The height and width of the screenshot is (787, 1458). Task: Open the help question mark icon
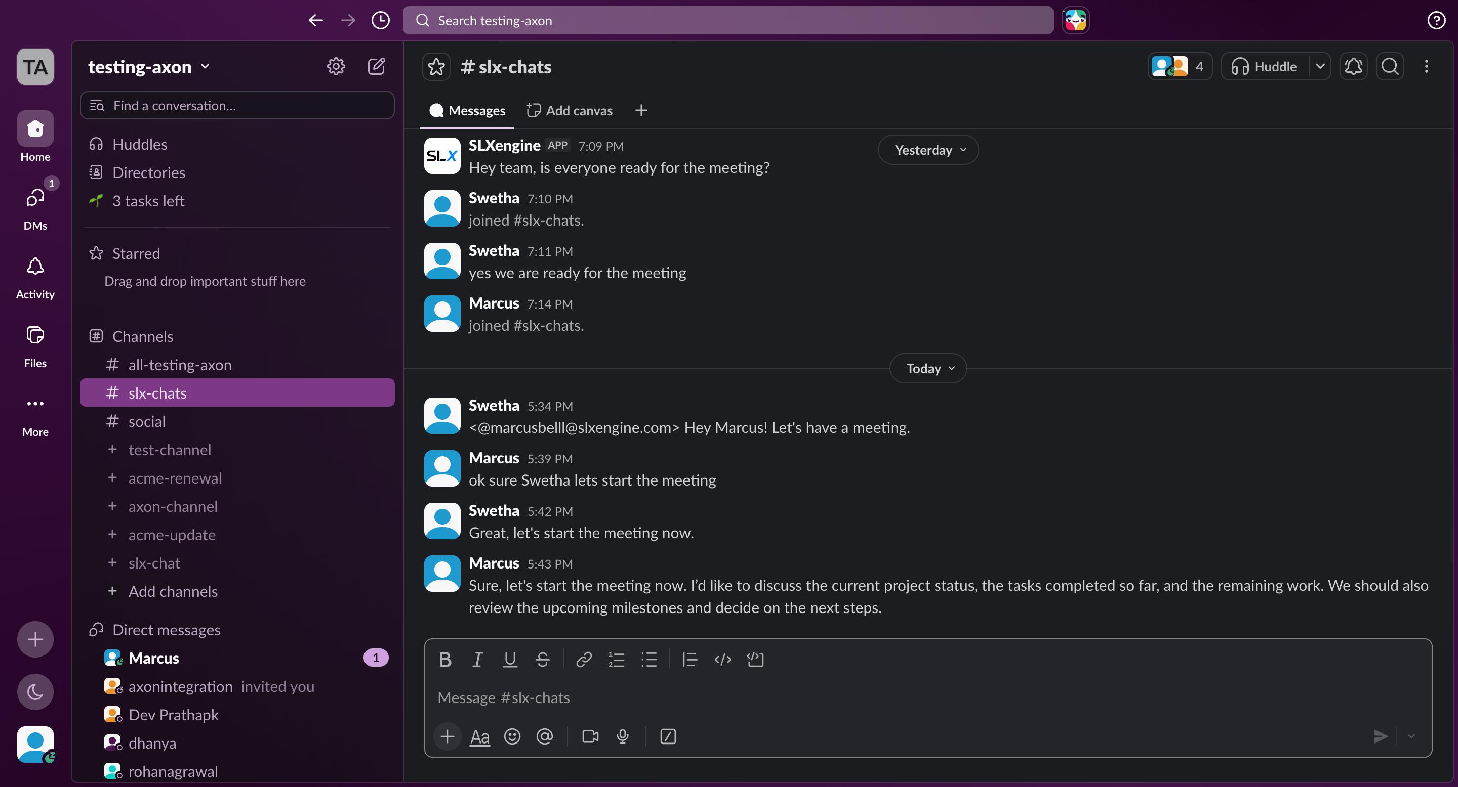point(1436,20)
